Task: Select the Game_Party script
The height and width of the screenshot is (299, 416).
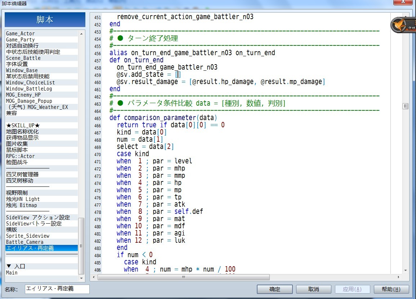Action: click(x=42, y=40)
